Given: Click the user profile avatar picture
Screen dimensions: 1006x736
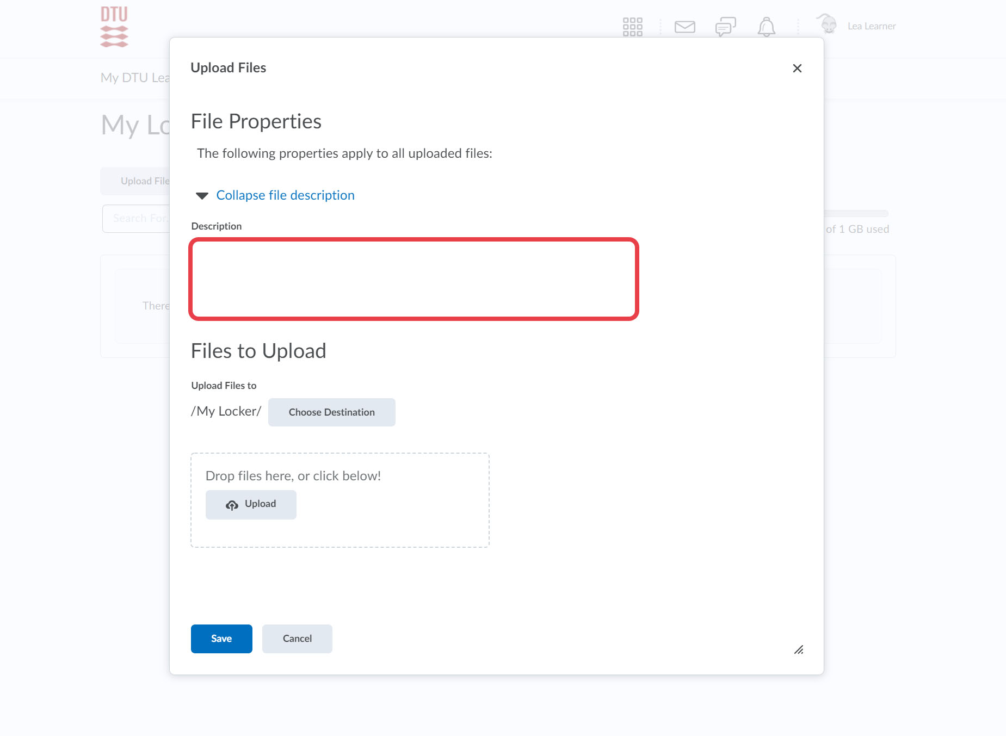Looking at the screenshot, I should [x=828, y=24].
